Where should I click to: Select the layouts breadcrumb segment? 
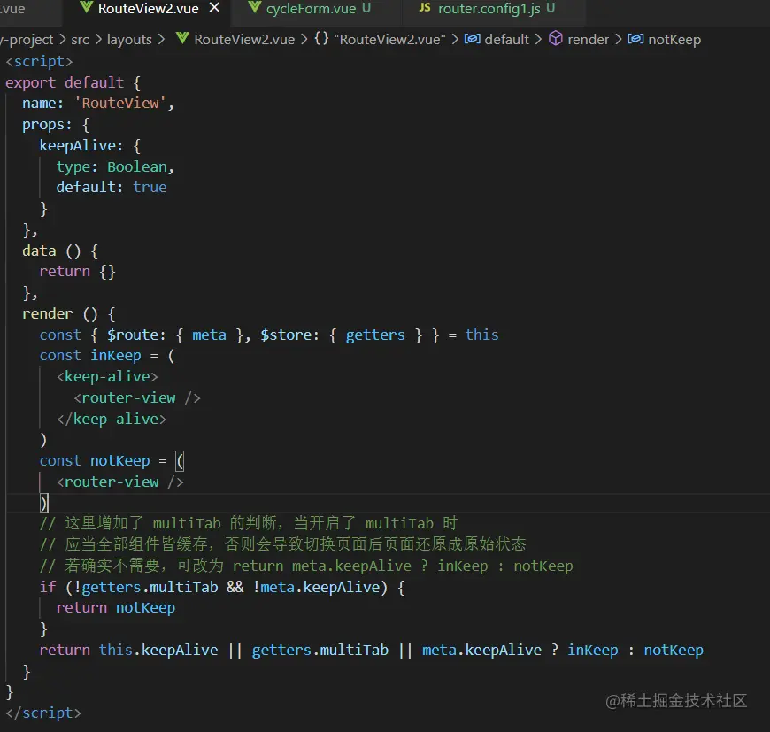click(x=129, y=39)
